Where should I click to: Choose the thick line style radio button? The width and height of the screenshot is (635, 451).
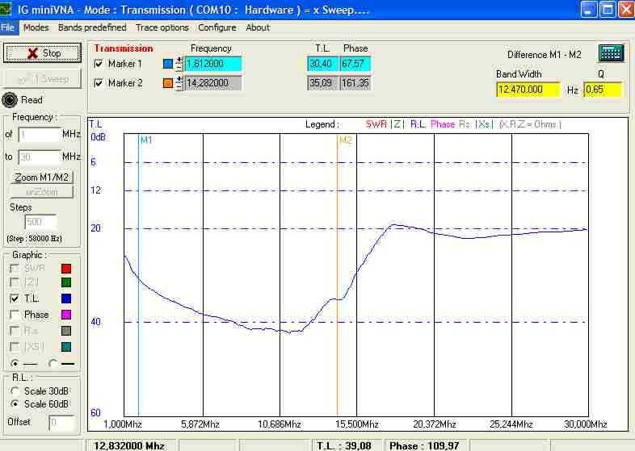coord(53,363)
